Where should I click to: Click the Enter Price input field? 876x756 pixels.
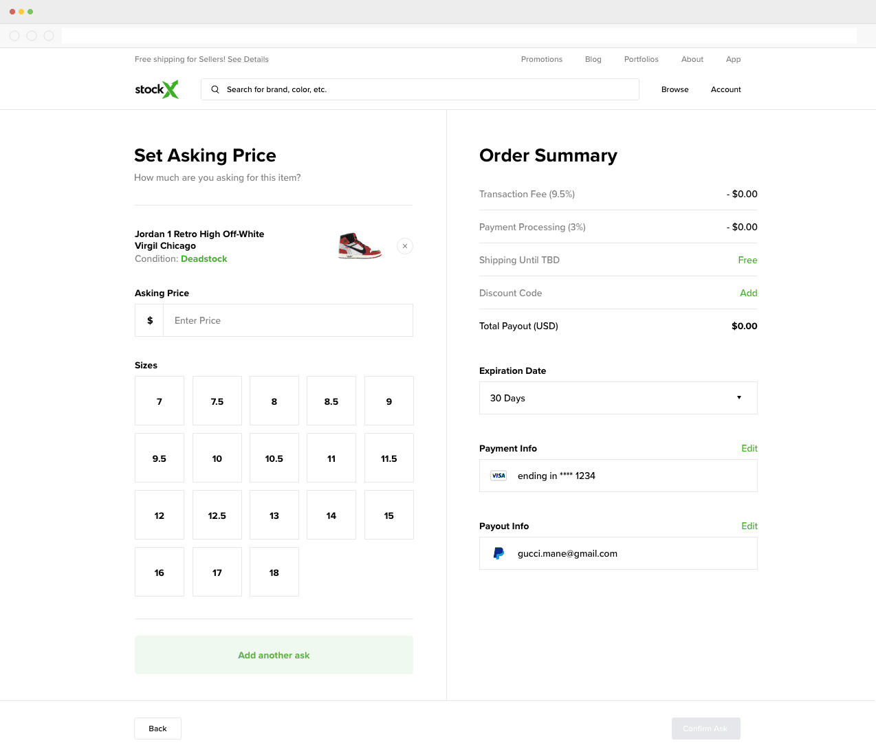287,320
